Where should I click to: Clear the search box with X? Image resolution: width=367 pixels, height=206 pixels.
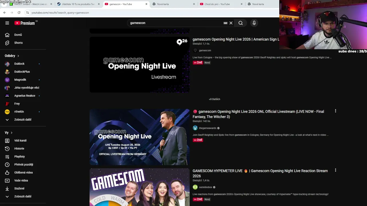click(231, 23)
